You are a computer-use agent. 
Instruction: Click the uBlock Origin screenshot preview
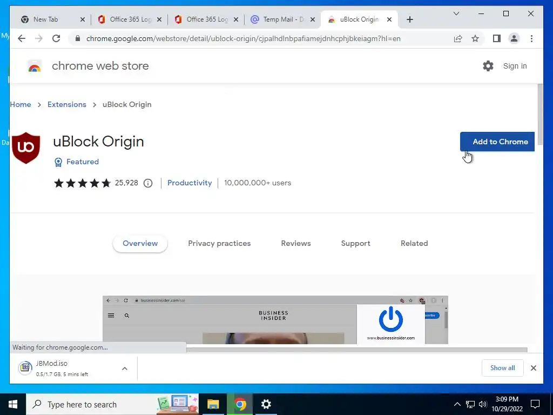coord(275,320)
